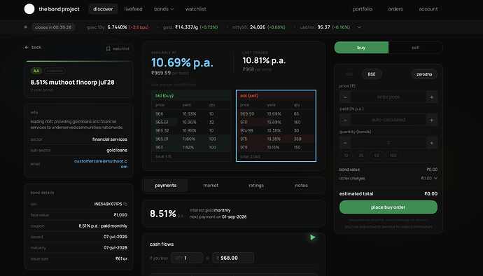Open the customercare@muthoot.com email link
Image resolution: width=483 pixels, height=276 pixels.
click(x=101, y=164)
